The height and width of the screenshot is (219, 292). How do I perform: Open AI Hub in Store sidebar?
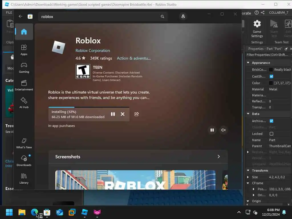[x=24, y=103]
